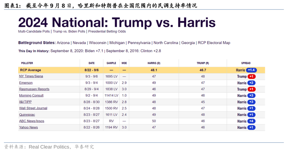Open the Multi-Candidate Polls link
Screen dimensions: 288x151
(x=34, y=31)
